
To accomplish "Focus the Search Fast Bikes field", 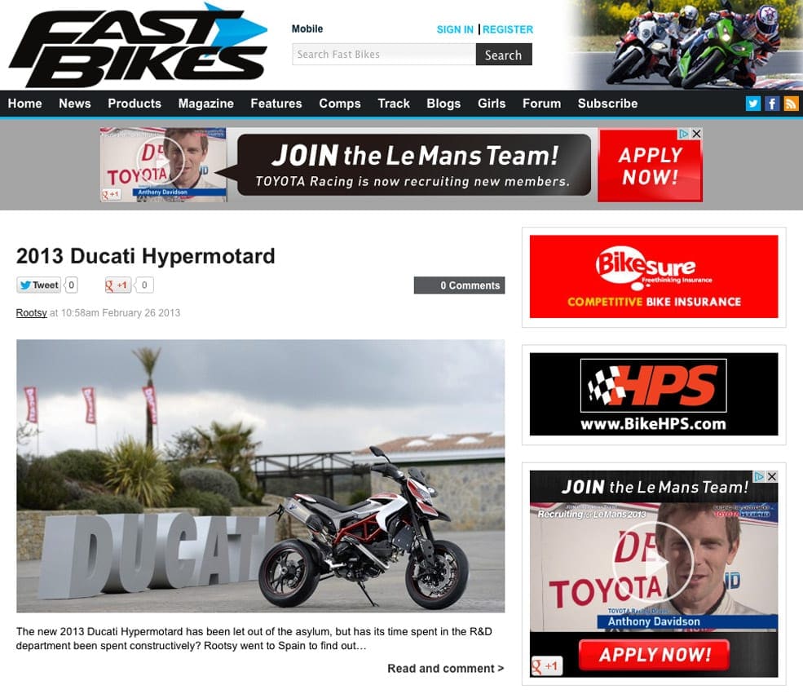I will coord(384,55).
